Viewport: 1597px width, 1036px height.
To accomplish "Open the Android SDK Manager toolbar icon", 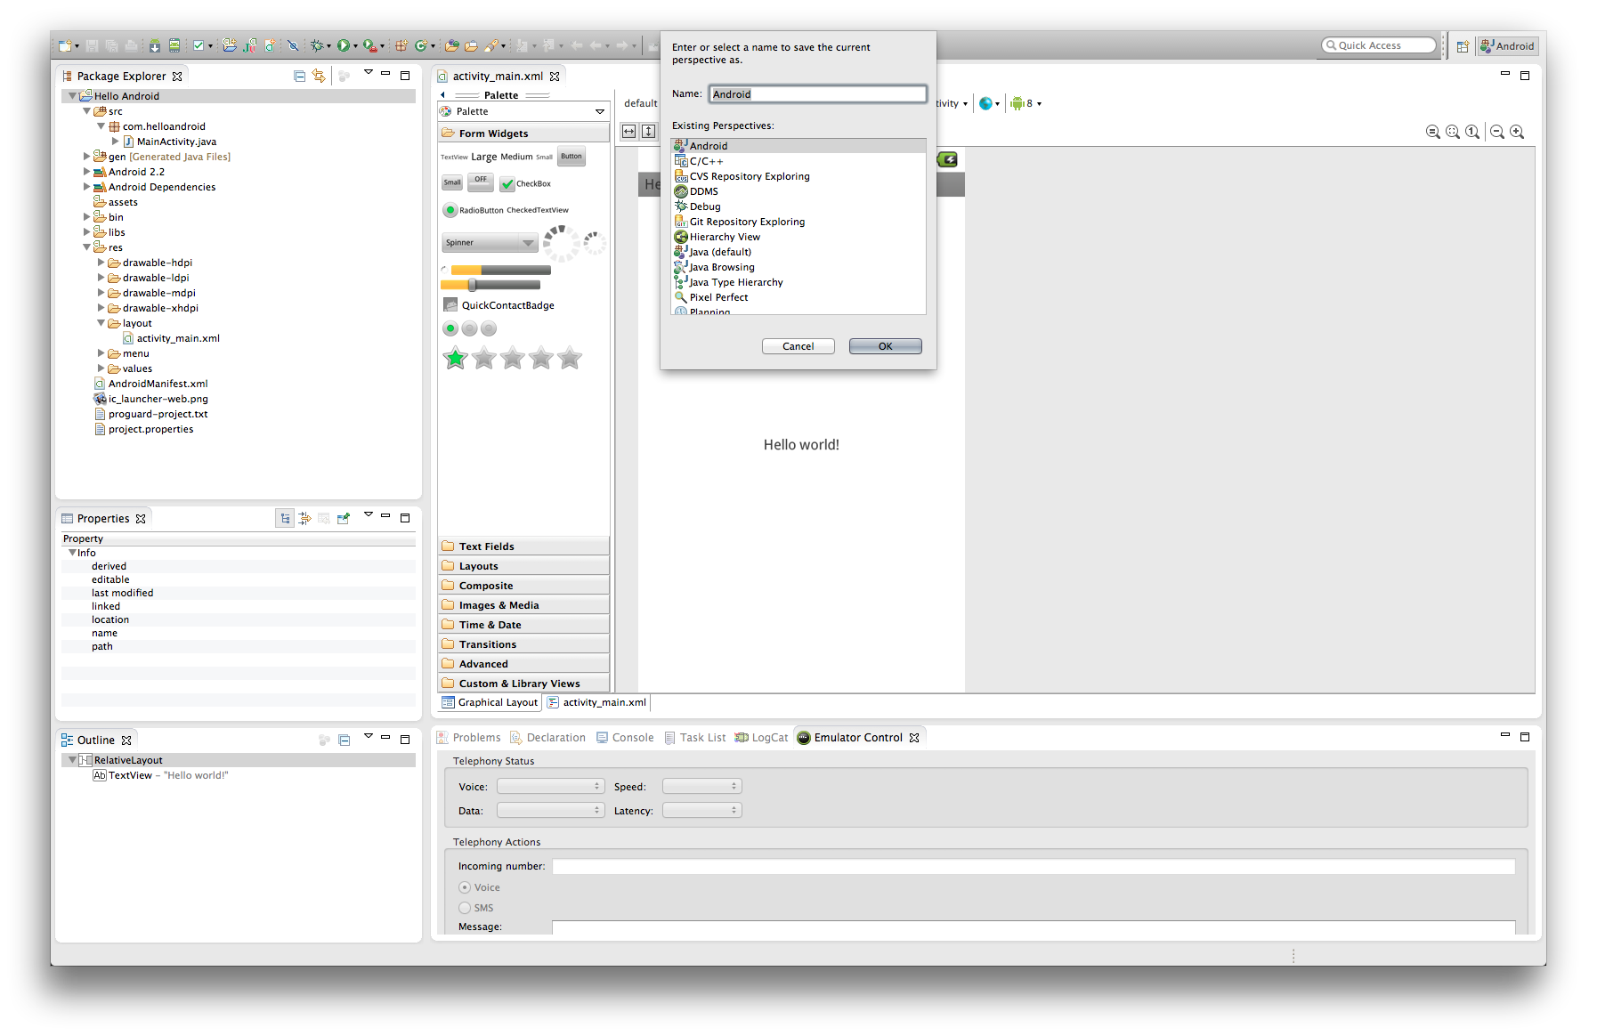I will (x=155, y=45).
